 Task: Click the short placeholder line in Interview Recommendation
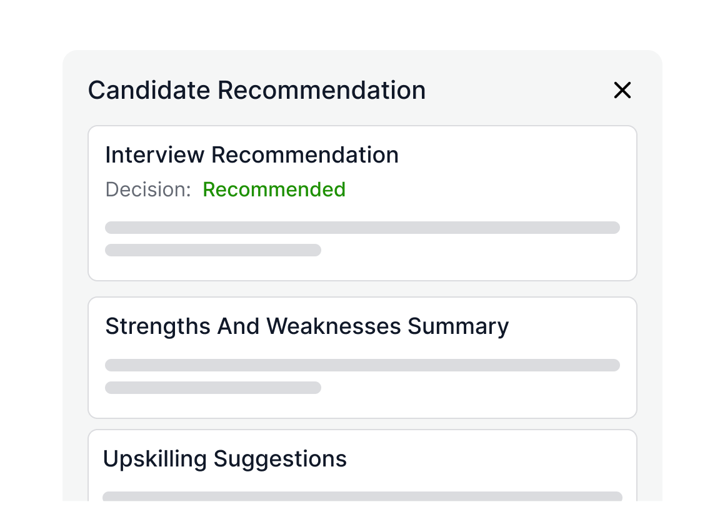[212, 250]
